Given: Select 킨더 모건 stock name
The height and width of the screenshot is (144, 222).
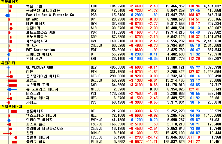Looking at the screenshot, I should (x=34, y=59).
